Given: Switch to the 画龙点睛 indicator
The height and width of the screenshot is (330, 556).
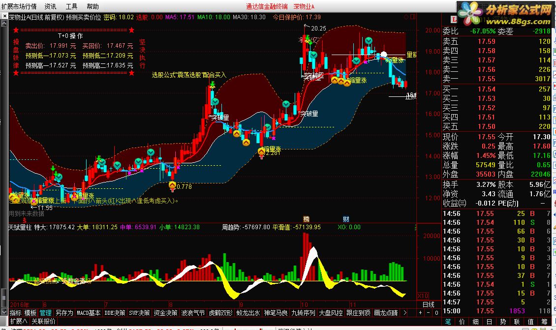Looking at the screenshot, I should click(x=386, y=313).
